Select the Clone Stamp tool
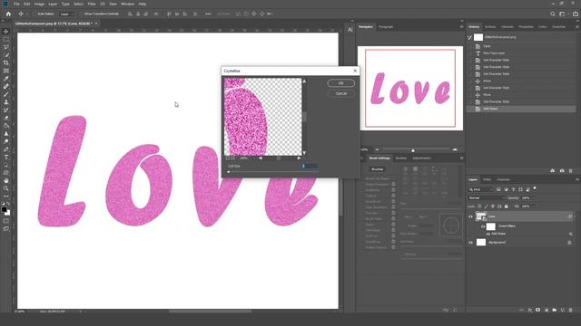Viewport: 581px width, 326px height. click(x=6, y=102)
